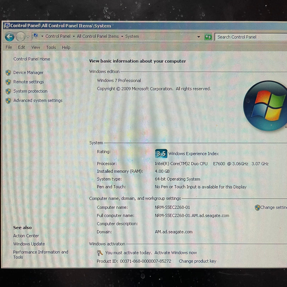Click the Back navigation arrow button

point(10,37)
